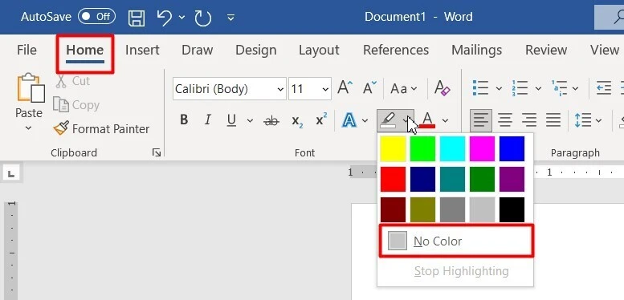This screenshot has height=300, width=624.
Task: Expand the font size 11 dropdown
Action: (x=310, y=88)
